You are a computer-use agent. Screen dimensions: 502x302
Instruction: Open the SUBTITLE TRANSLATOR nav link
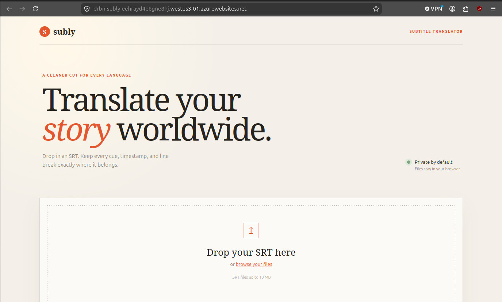[436, 32]
